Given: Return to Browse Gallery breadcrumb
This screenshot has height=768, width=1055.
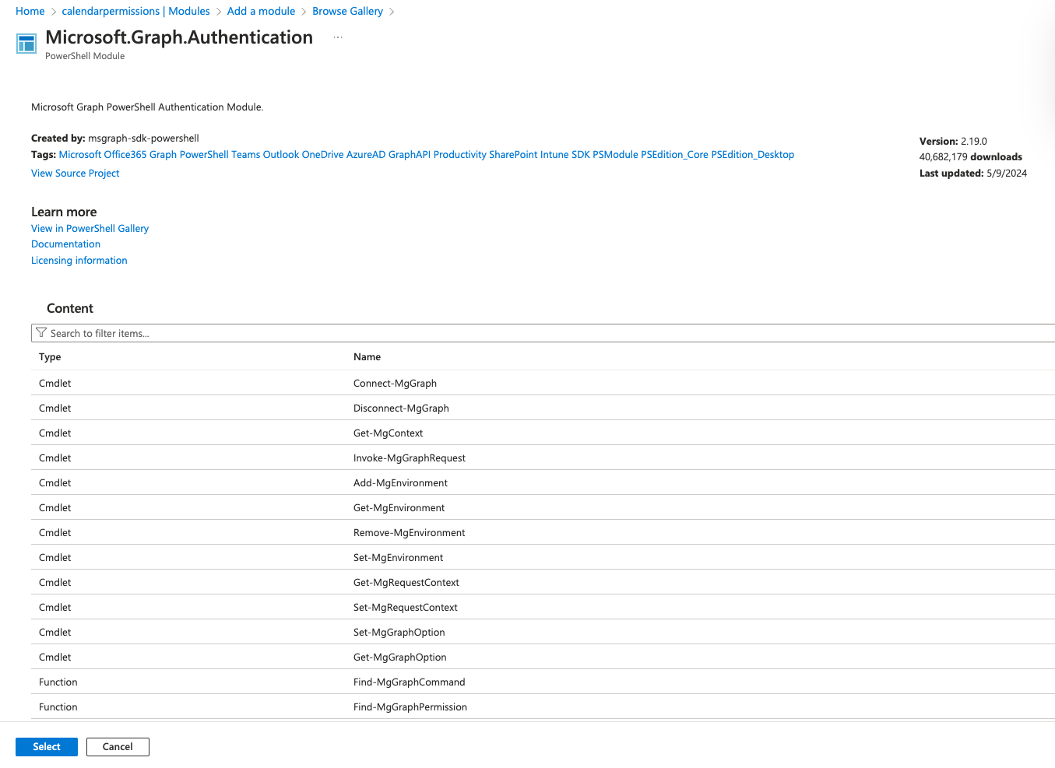Looking at the screenshot, I should pos(347,11).
